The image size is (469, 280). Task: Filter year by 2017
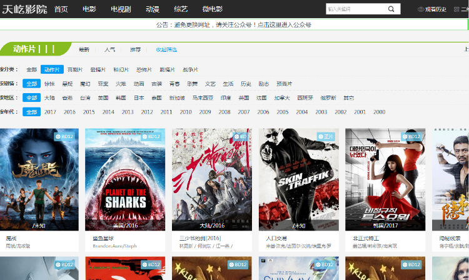(x=50, y=112)
